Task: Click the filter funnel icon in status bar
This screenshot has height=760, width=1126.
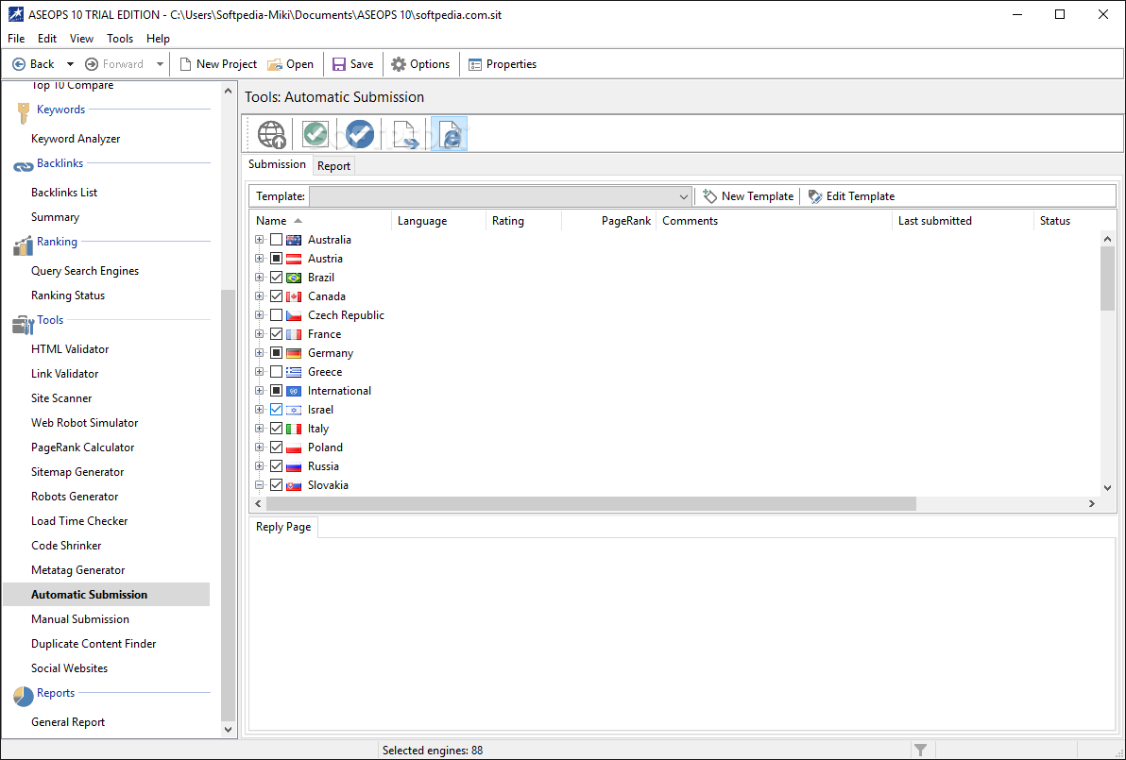Action: coord(921,750)
